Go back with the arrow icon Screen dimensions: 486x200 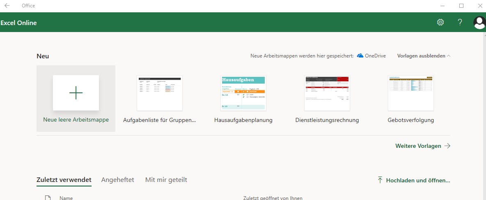pos(7,6)
